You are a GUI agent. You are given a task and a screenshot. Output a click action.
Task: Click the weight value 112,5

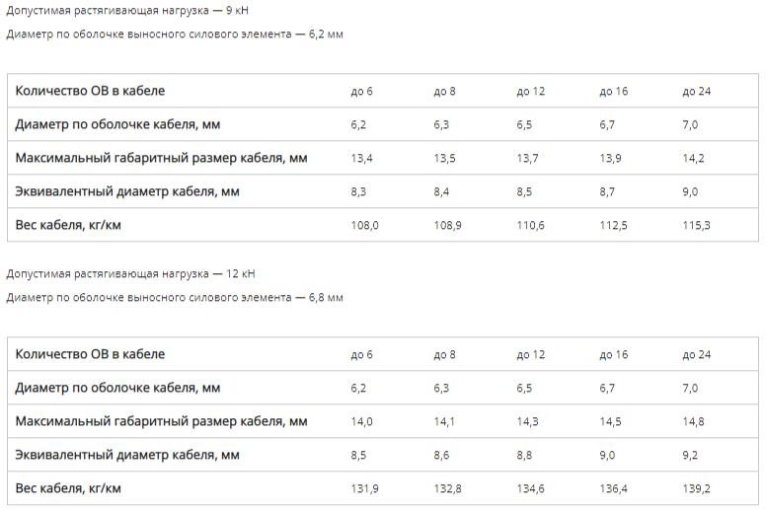coord(613,226)
